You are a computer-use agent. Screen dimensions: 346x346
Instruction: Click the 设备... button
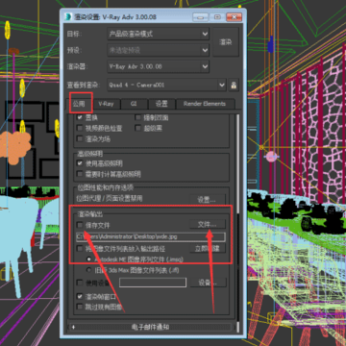[x=208, y=283]
